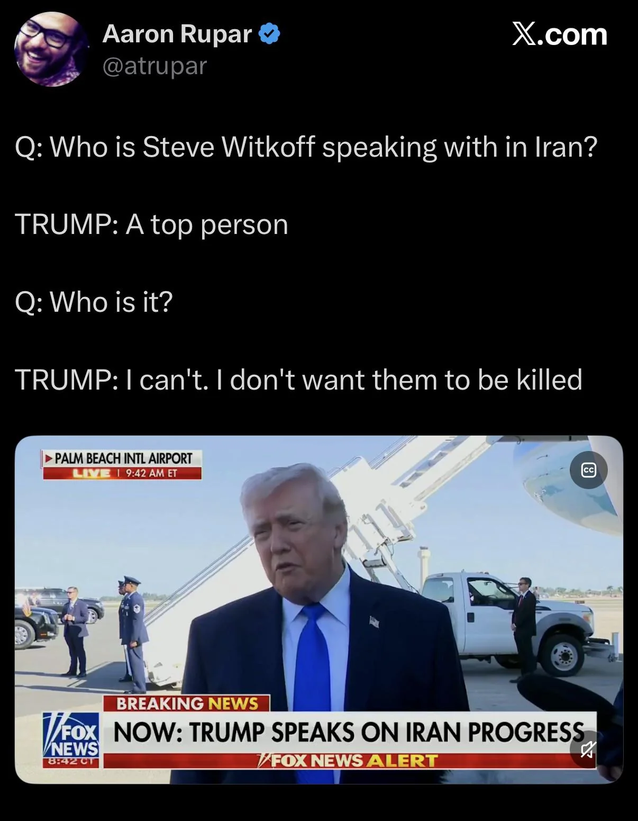This screenshot has width=638, height=821.
Task: Select the Fox News Alert ticker bar
Action: coord(349,761)
